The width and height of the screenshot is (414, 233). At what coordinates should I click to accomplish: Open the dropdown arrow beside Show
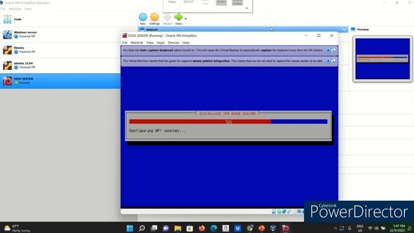click(186, 19)
